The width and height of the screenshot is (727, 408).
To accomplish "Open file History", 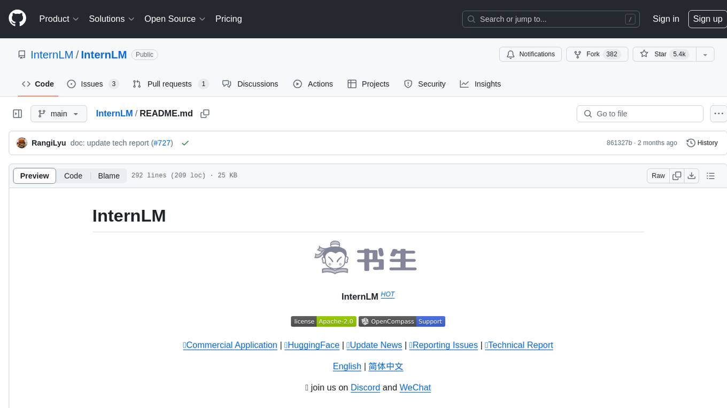I will (x=702, y=143).
